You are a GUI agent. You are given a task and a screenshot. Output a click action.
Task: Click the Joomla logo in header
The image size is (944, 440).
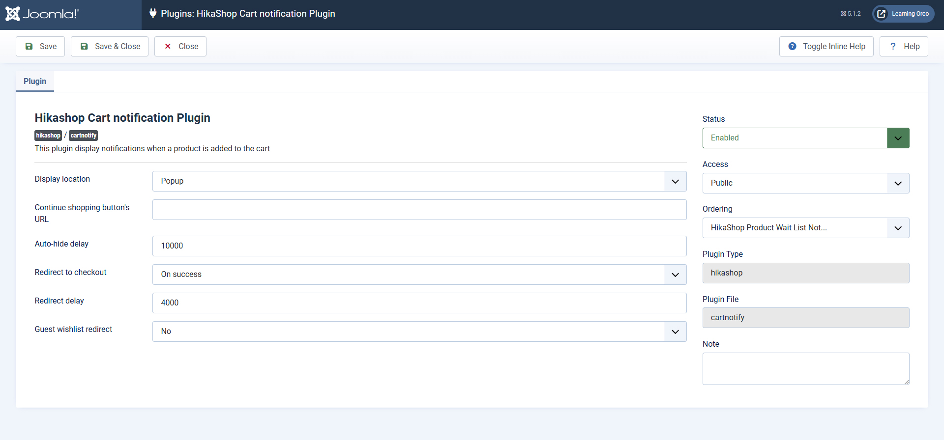[42, 14]
